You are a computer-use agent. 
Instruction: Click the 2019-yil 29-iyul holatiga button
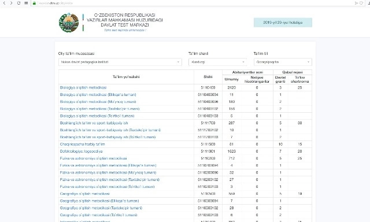[x=283, y=23]
